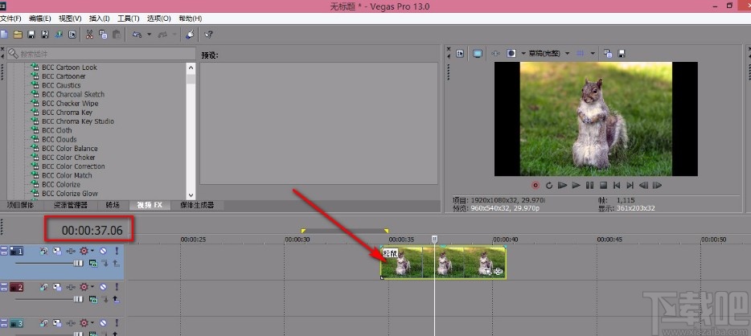Click the red Record button
751x336 pixels.
pyautogui.click(x=536, y=185)
